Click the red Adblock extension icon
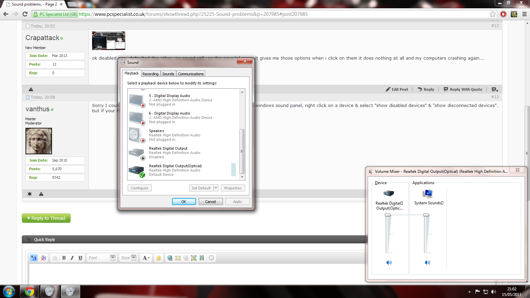Viewport: 530px width, 298px height. point(503,14)
